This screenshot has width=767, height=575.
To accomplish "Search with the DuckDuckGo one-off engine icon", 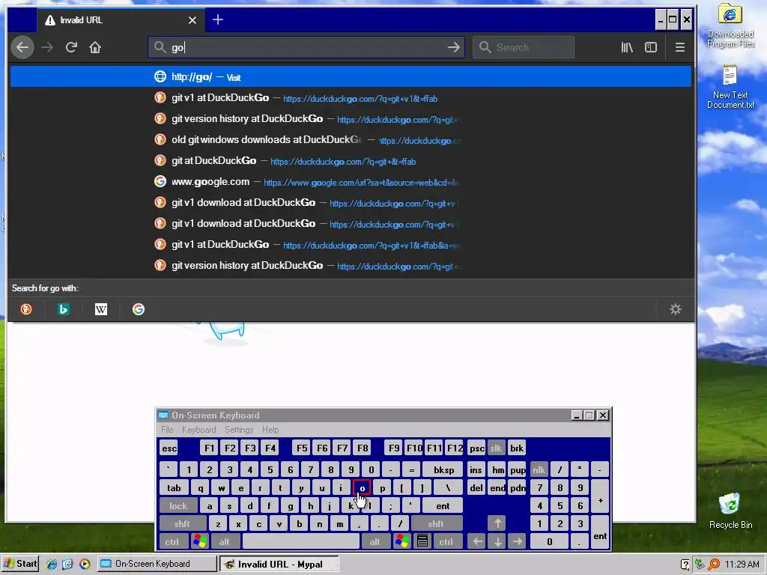I will (26, 309).
